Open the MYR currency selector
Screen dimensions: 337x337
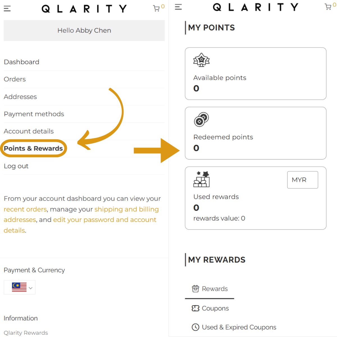(302, 180)
